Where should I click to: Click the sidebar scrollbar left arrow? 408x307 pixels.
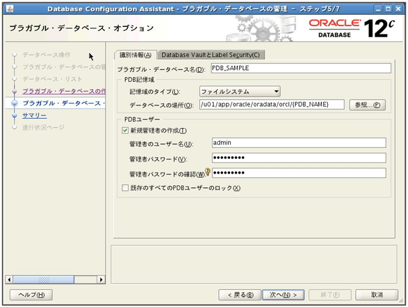pos(9,280)
